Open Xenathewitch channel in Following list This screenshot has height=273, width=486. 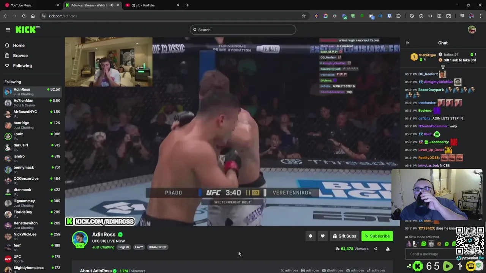click(x=32, y=225)
